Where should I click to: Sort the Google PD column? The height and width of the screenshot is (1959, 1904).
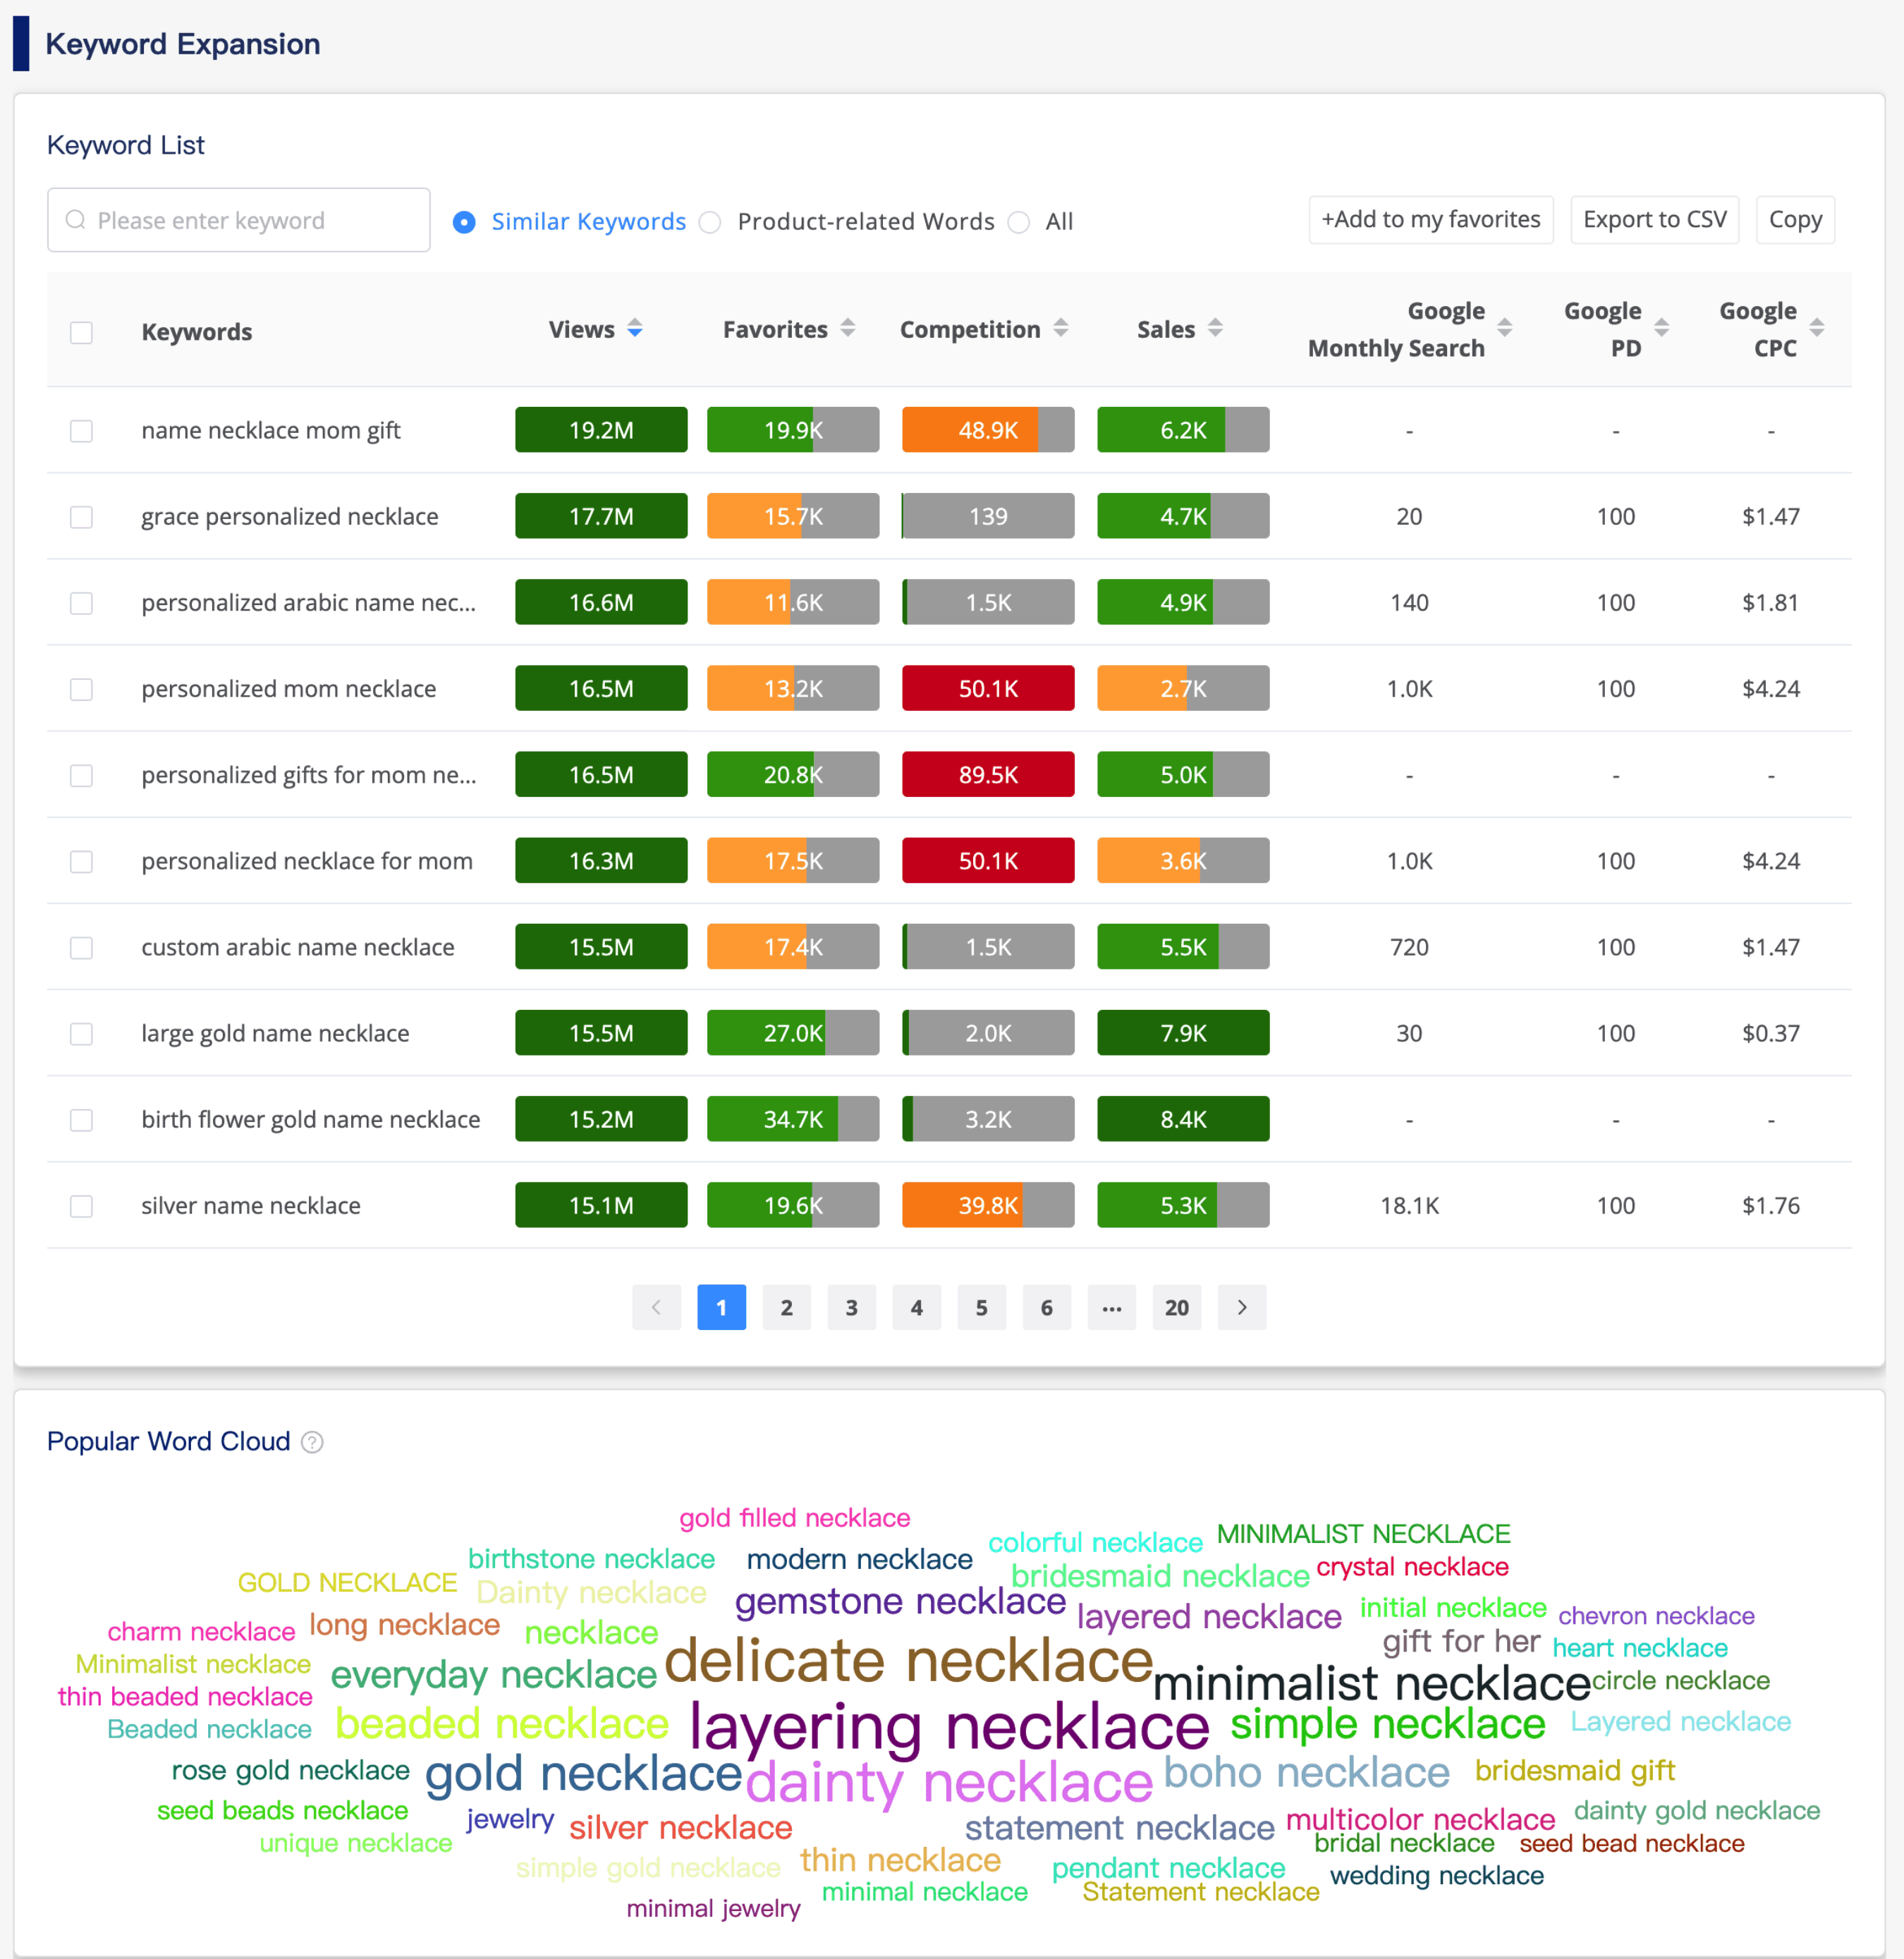click(x=1663, y=328)
